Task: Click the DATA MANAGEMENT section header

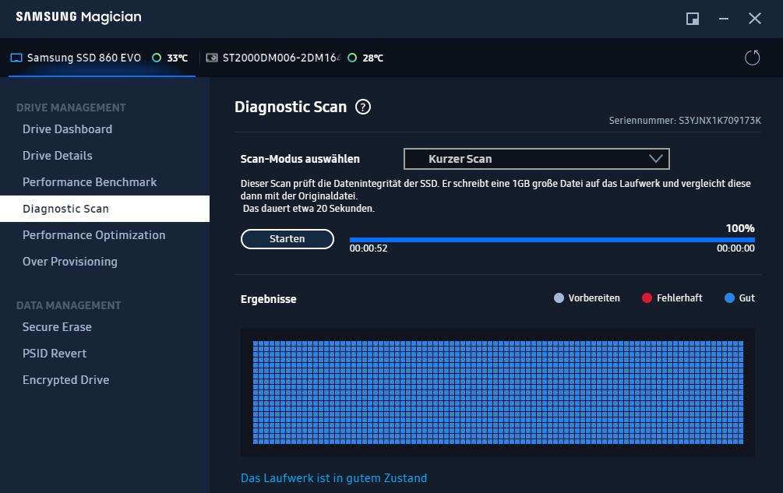Action: pos(69,305)
